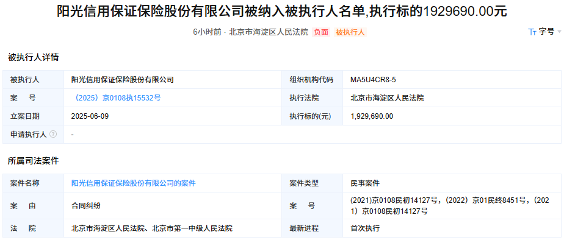Click the 被执行人详情 section heading
This screenshot has width=564, height=240.
click(33, 57)
